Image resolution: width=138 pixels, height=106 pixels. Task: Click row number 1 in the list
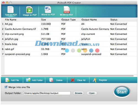click(3, 24)
